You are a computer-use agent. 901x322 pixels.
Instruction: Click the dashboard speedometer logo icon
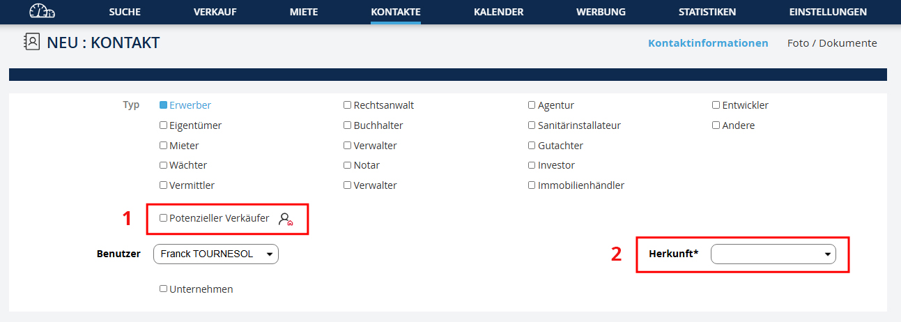42,11
